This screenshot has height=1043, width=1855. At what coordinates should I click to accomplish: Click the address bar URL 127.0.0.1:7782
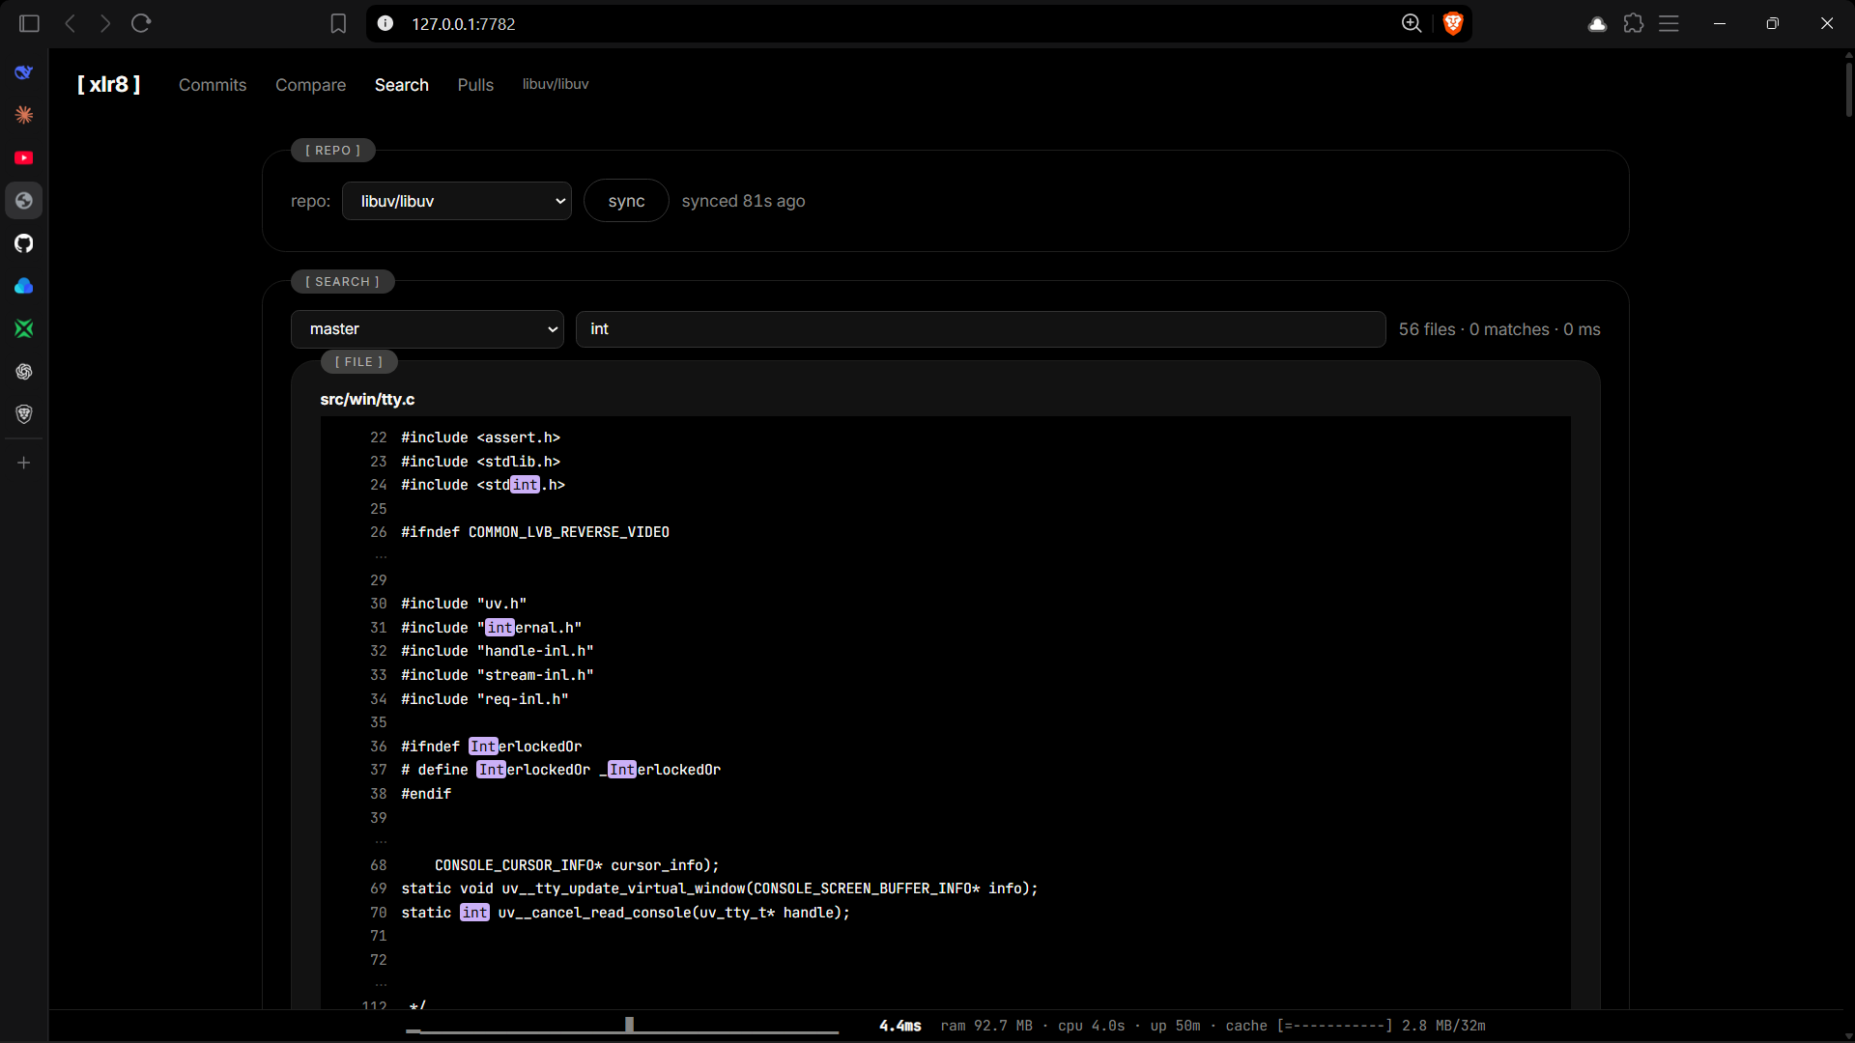point(464,24)
